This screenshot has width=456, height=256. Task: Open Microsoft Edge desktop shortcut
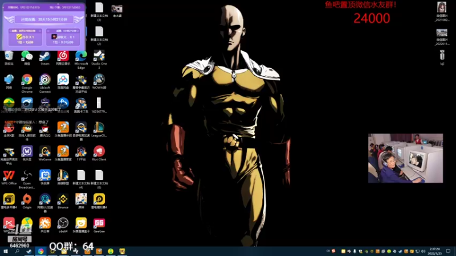(81, 60)
